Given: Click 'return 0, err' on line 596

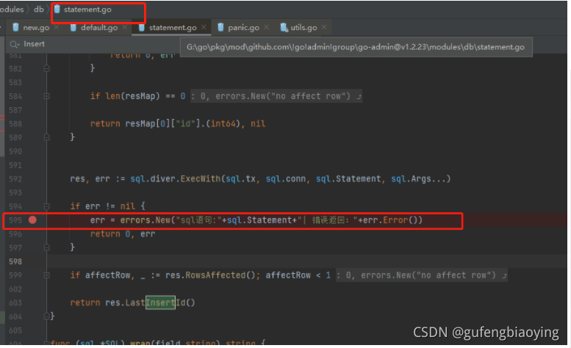Looking at the screenshot, I should [x=123, y=233].
